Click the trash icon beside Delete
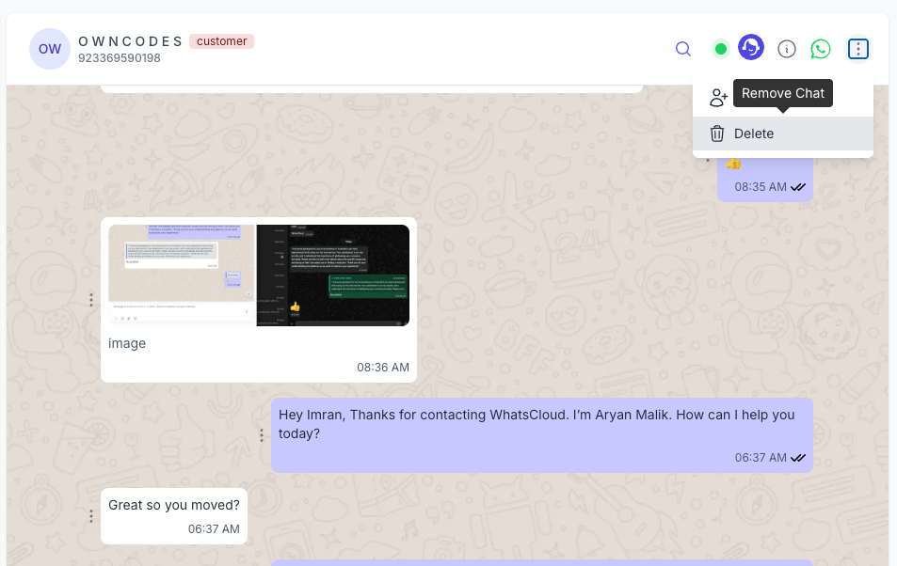The width and height of the screenshot is (897, 566). pyautogui.click(x=717, y=134)
